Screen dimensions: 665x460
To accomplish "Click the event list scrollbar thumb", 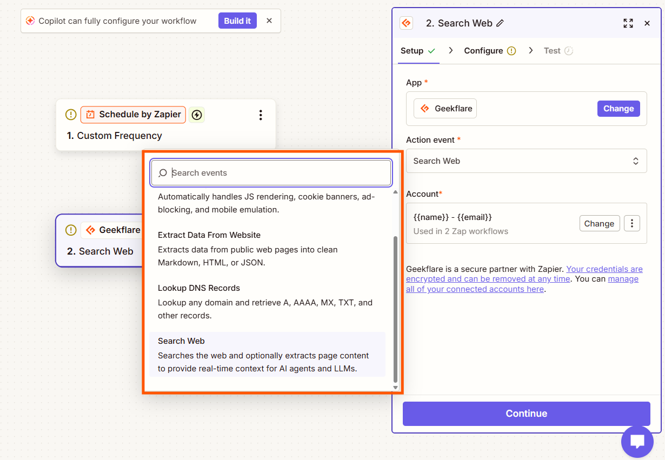I will (x=395, y=309).
